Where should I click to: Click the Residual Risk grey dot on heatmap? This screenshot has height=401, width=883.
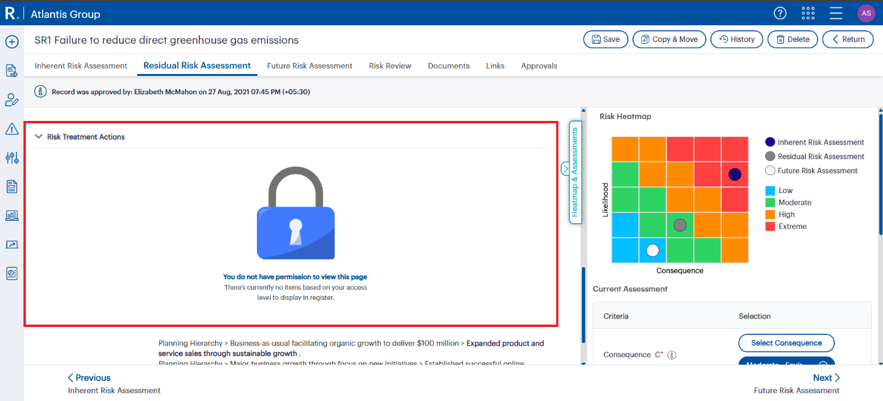point(680,225)
